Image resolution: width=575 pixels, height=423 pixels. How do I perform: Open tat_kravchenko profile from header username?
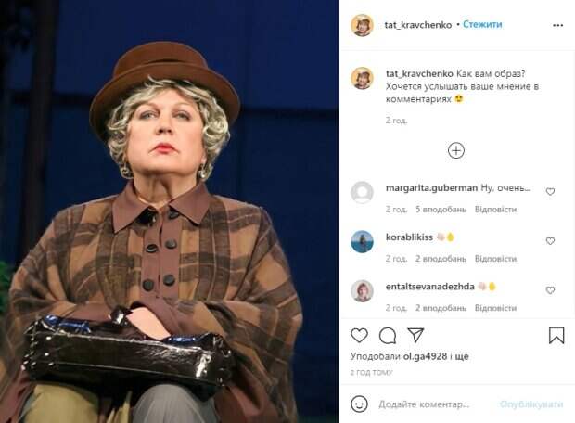pos(418,25)
